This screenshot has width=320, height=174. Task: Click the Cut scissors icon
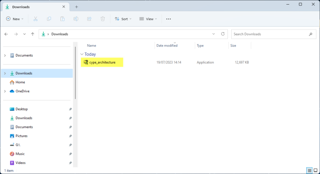[35, 19]
